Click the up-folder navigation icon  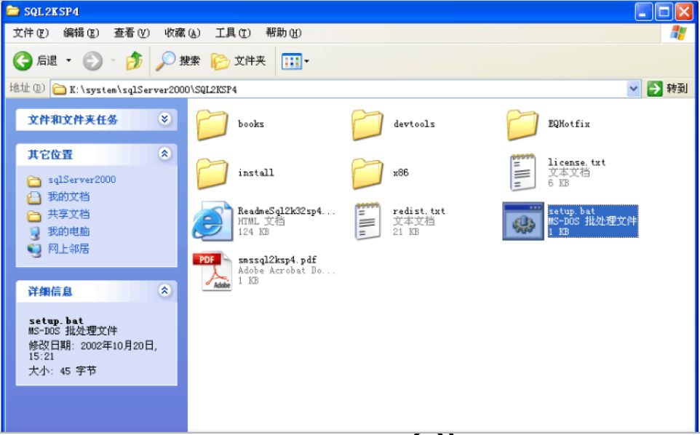(134, 60)
